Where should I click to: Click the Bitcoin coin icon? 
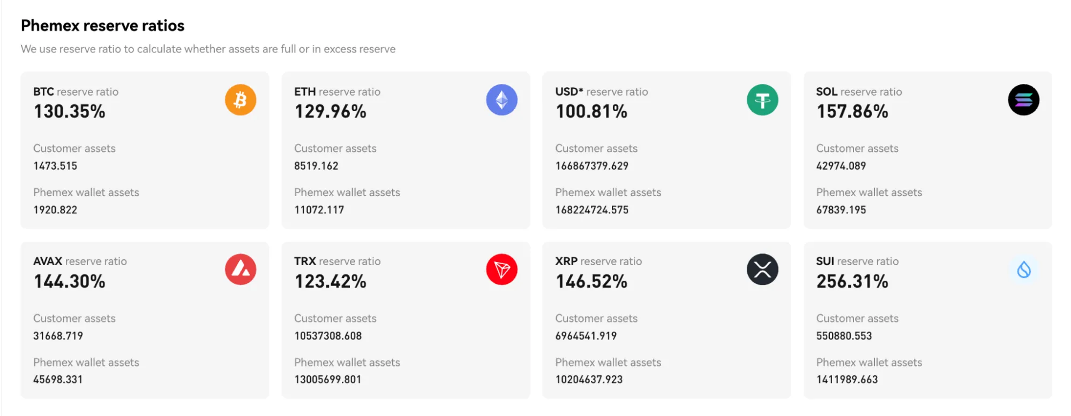tap(241, 100)
